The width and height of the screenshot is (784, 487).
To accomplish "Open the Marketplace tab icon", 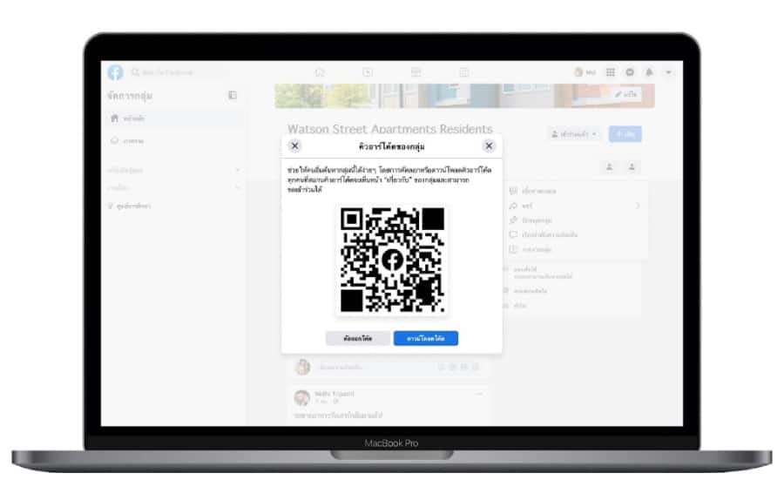I will [x=416, y=72].
